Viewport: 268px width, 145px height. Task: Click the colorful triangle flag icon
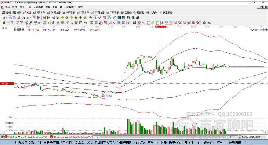pos(39,18)
